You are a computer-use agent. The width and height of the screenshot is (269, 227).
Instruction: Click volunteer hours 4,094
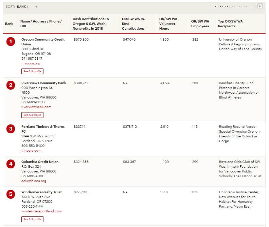pos(165,83)
